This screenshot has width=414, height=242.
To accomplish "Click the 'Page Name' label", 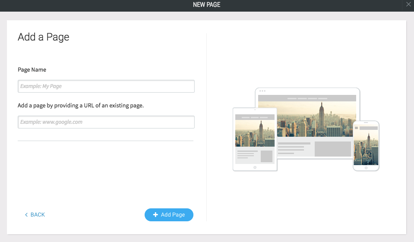I will [32, 70].
